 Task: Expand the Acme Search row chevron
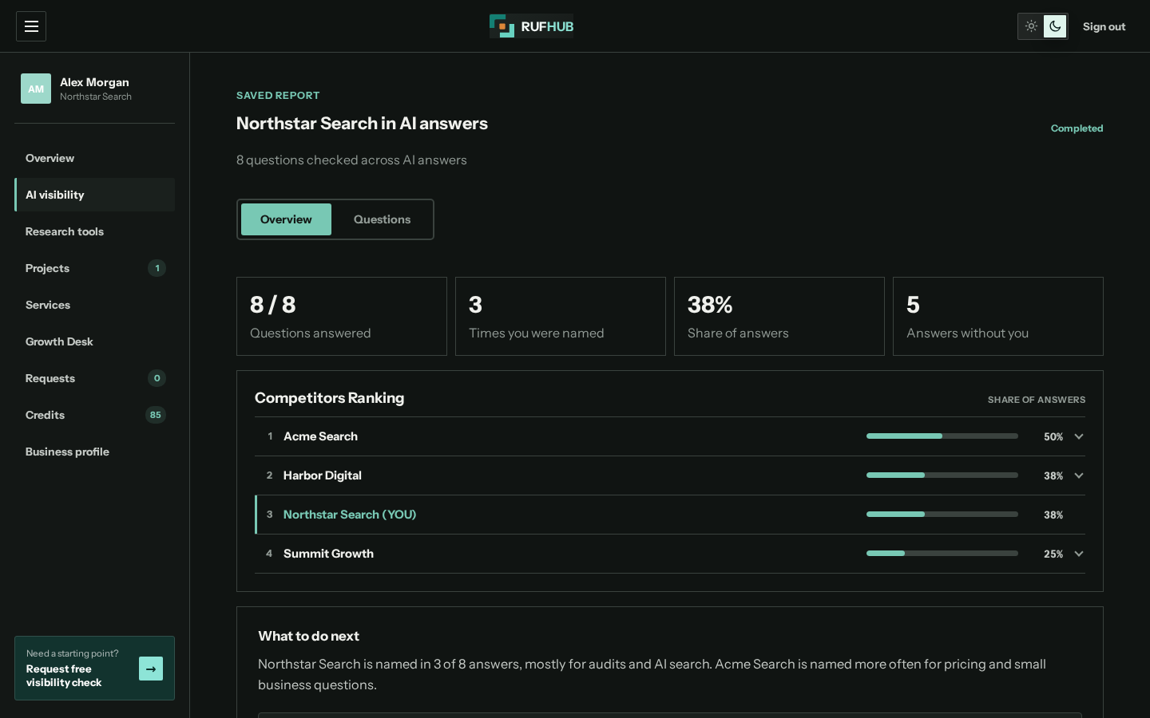[1079, 436]
